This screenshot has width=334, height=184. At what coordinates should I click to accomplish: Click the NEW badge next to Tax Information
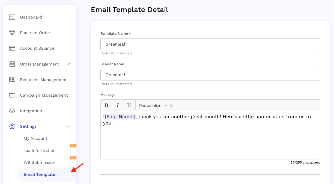click(x=73, y=146)
